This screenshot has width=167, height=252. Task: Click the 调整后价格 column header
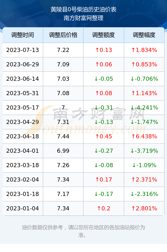pyautogui.click(x=63, y=35)
